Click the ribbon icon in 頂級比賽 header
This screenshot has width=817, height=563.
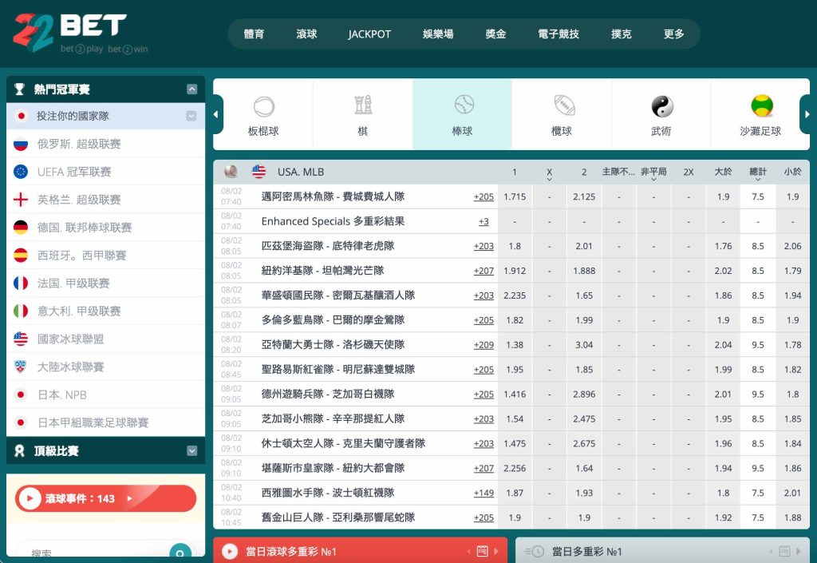(x=20, y=451)
